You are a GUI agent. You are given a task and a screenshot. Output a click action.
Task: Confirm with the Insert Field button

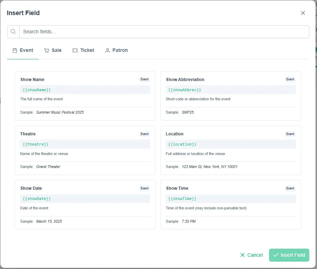click(289, 255)
